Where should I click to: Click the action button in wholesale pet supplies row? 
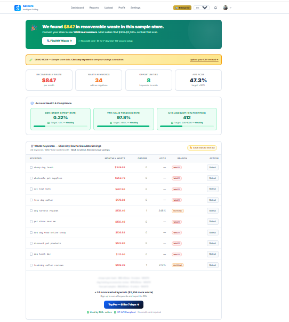(213, 178)
